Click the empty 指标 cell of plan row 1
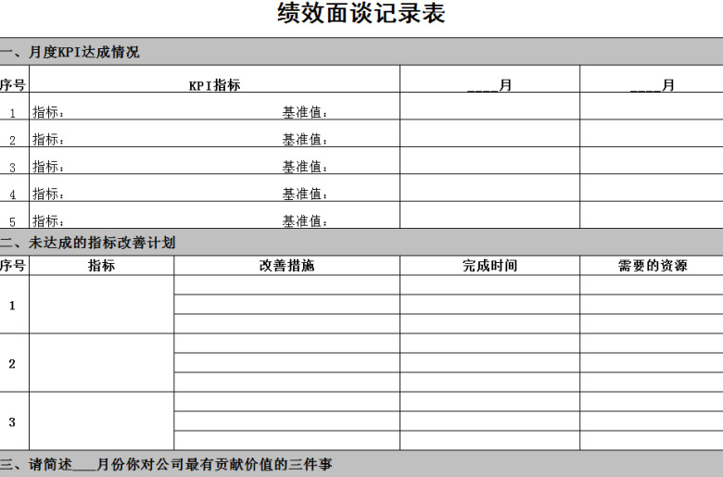Viewport: 723px width, 477px height. (x=101, y=305)
